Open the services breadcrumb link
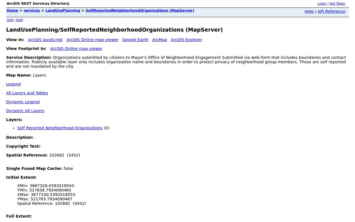 pyautogui.click(x=32, y=11)
